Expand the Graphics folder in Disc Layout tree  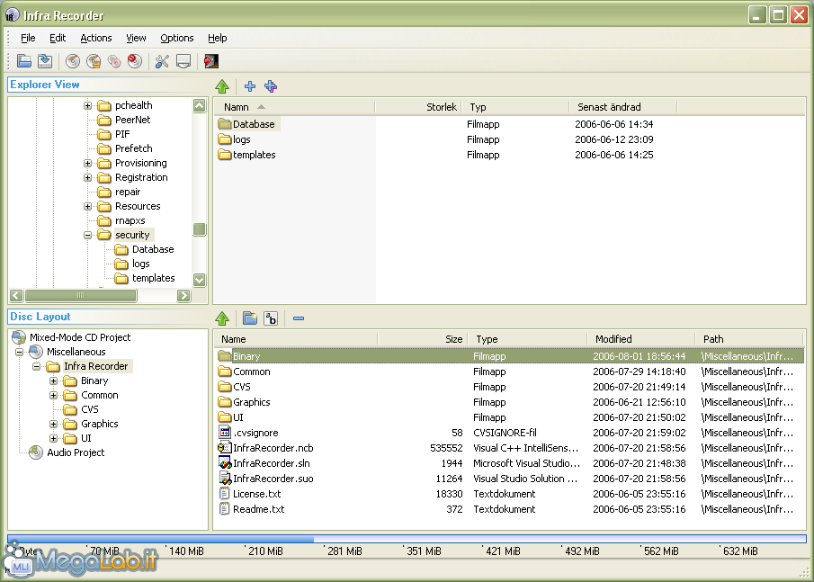tap(53, 425)
